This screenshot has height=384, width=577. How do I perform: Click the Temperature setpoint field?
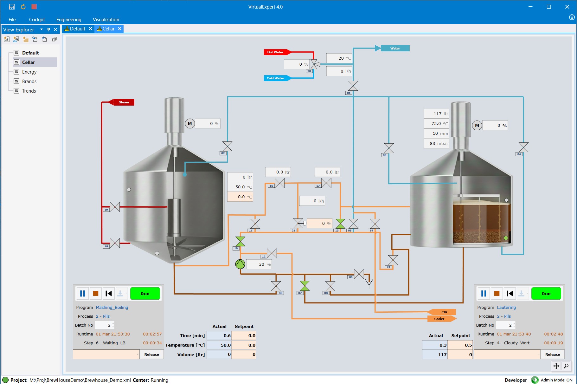coord(243,345)
